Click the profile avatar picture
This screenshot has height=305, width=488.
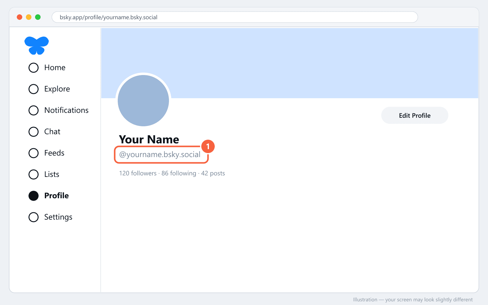pos(143,101)
